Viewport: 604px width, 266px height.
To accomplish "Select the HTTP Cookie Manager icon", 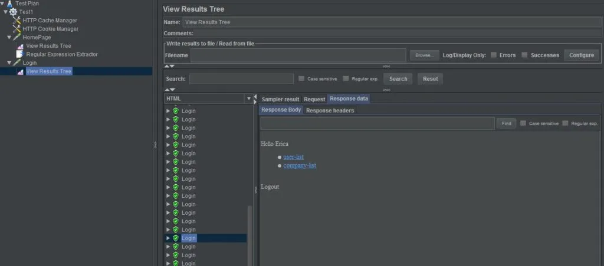I will pos(17,29).
